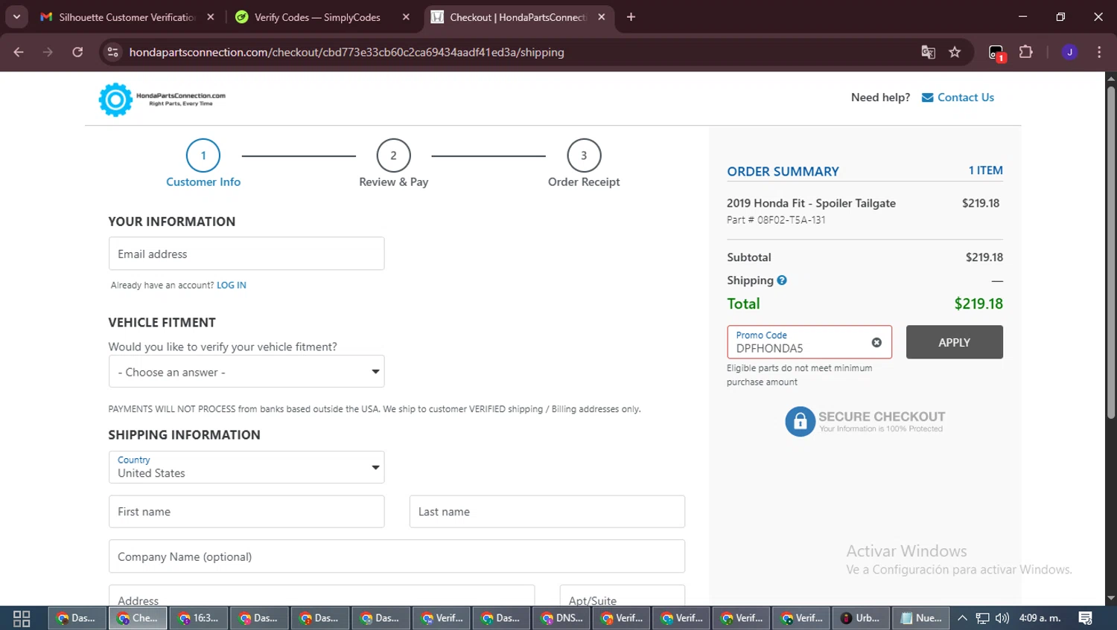
Task: Open the DNS... Chrome taskbar window
Action: [x=561, y=618]
